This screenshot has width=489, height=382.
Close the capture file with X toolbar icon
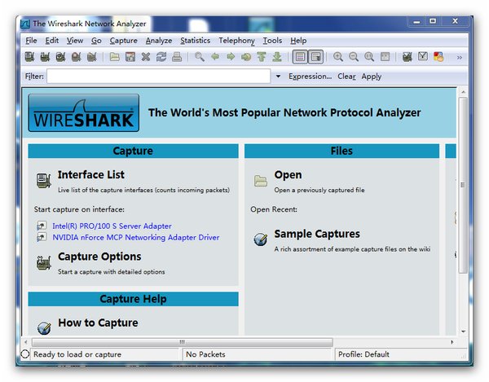(x=146, y=57)
